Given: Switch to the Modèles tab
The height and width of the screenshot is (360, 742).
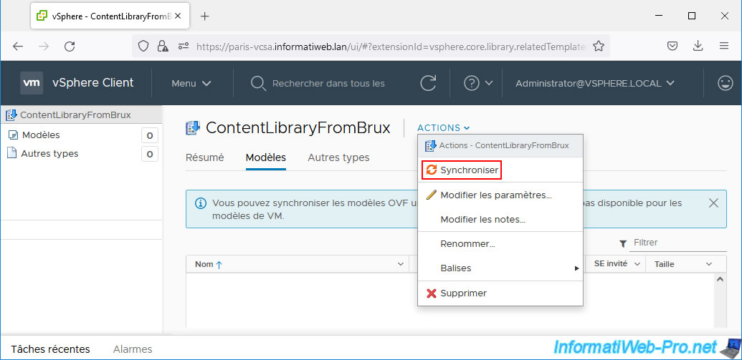Looking at the screenshot, I should click(x=265, y=157).
